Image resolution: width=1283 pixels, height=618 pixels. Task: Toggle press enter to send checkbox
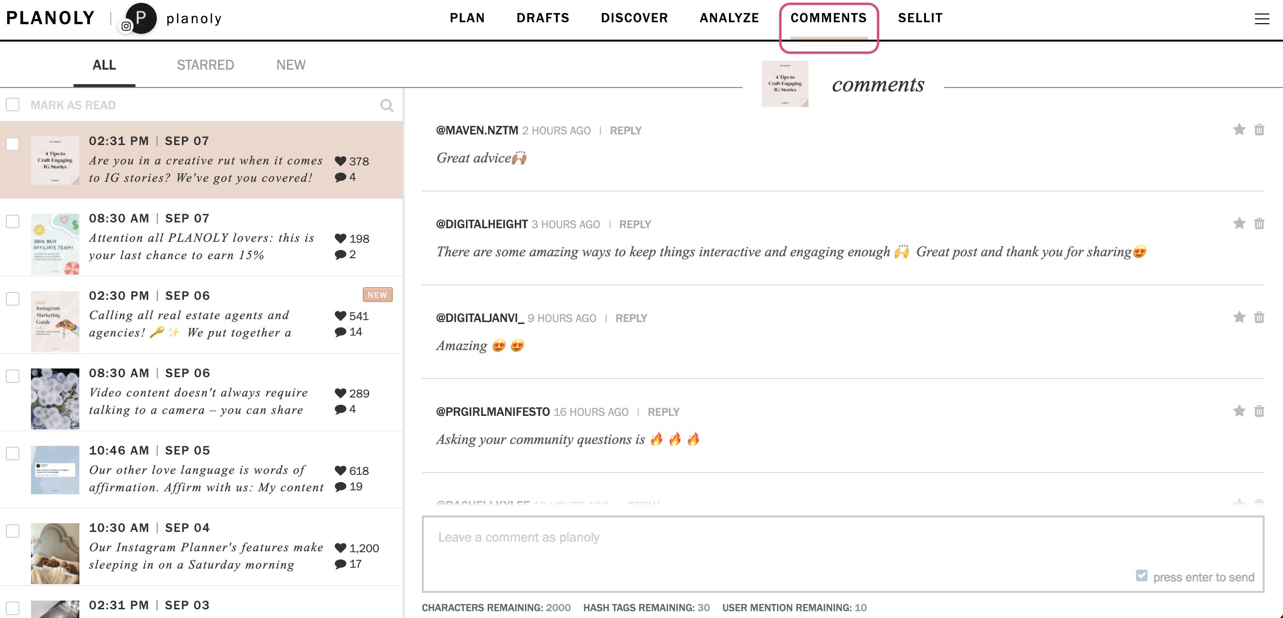[1142, 575]
